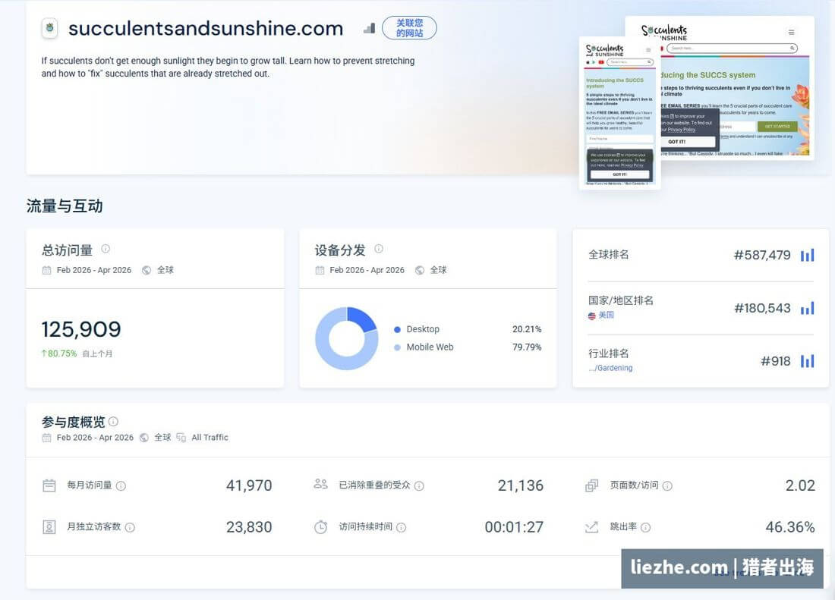Open the info icon beside 页面数/访问
This screenshot has width=835, height=600.
(x=667, y=485)
